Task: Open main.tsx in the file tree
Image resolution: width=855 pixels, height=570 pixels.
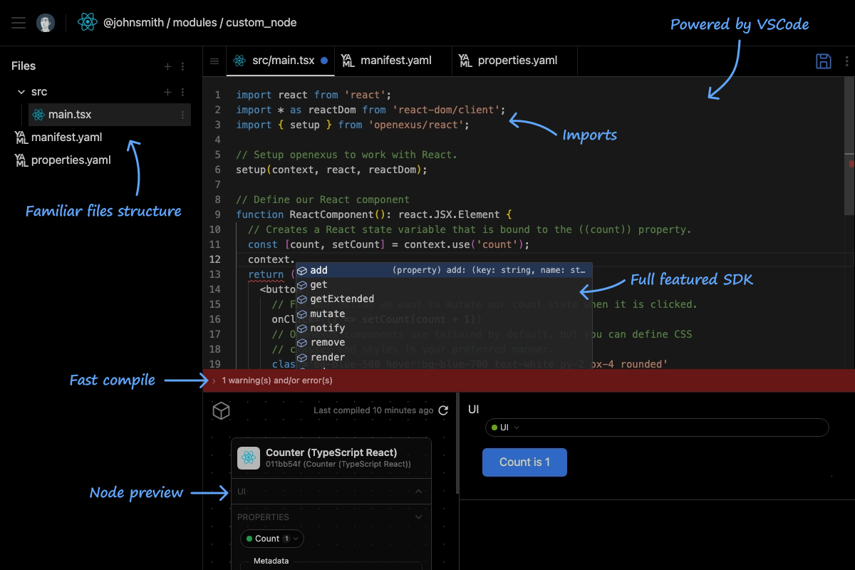Action: coord(110,115)
